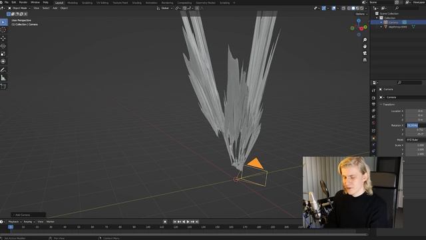Play the animation forward

tap(188, 222)
